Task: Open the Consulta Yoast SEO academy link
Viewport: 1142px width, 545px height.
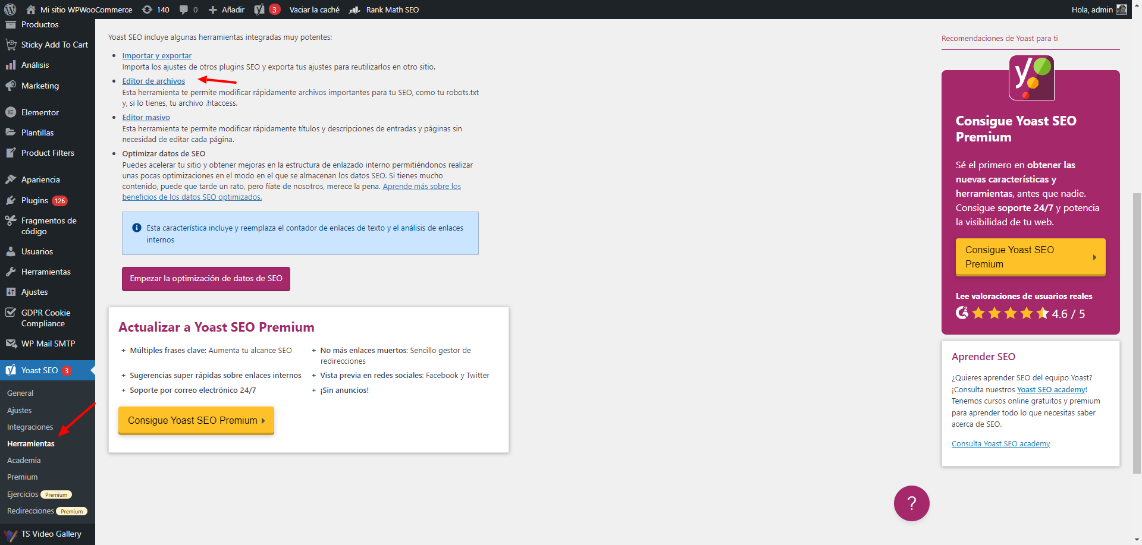Action: [1000, 443]
